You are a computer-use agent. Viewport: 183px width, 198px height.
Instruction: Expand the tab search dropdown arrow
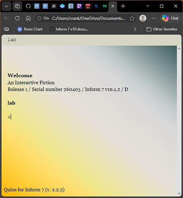pos(6,6)
